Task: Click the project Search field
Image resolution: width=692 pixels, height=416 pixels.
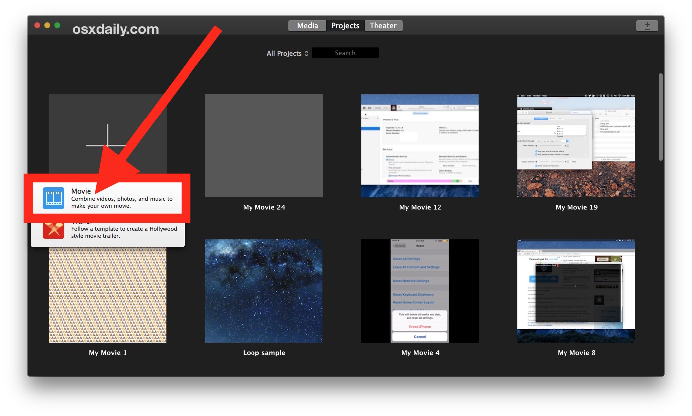Action: click(x=345, y=53)
